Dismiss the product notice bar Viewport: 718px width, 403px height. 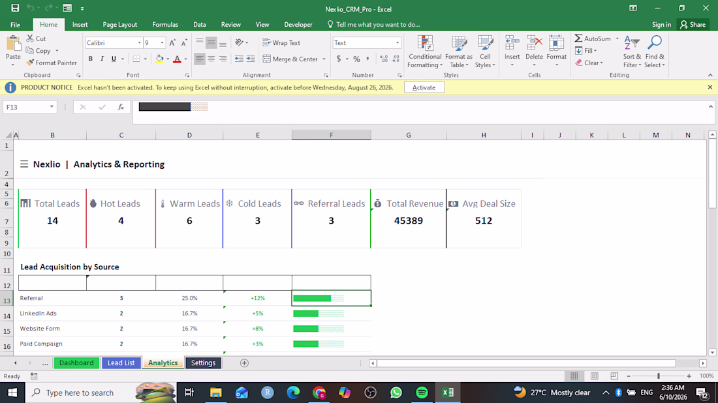(x=710, y=87)
